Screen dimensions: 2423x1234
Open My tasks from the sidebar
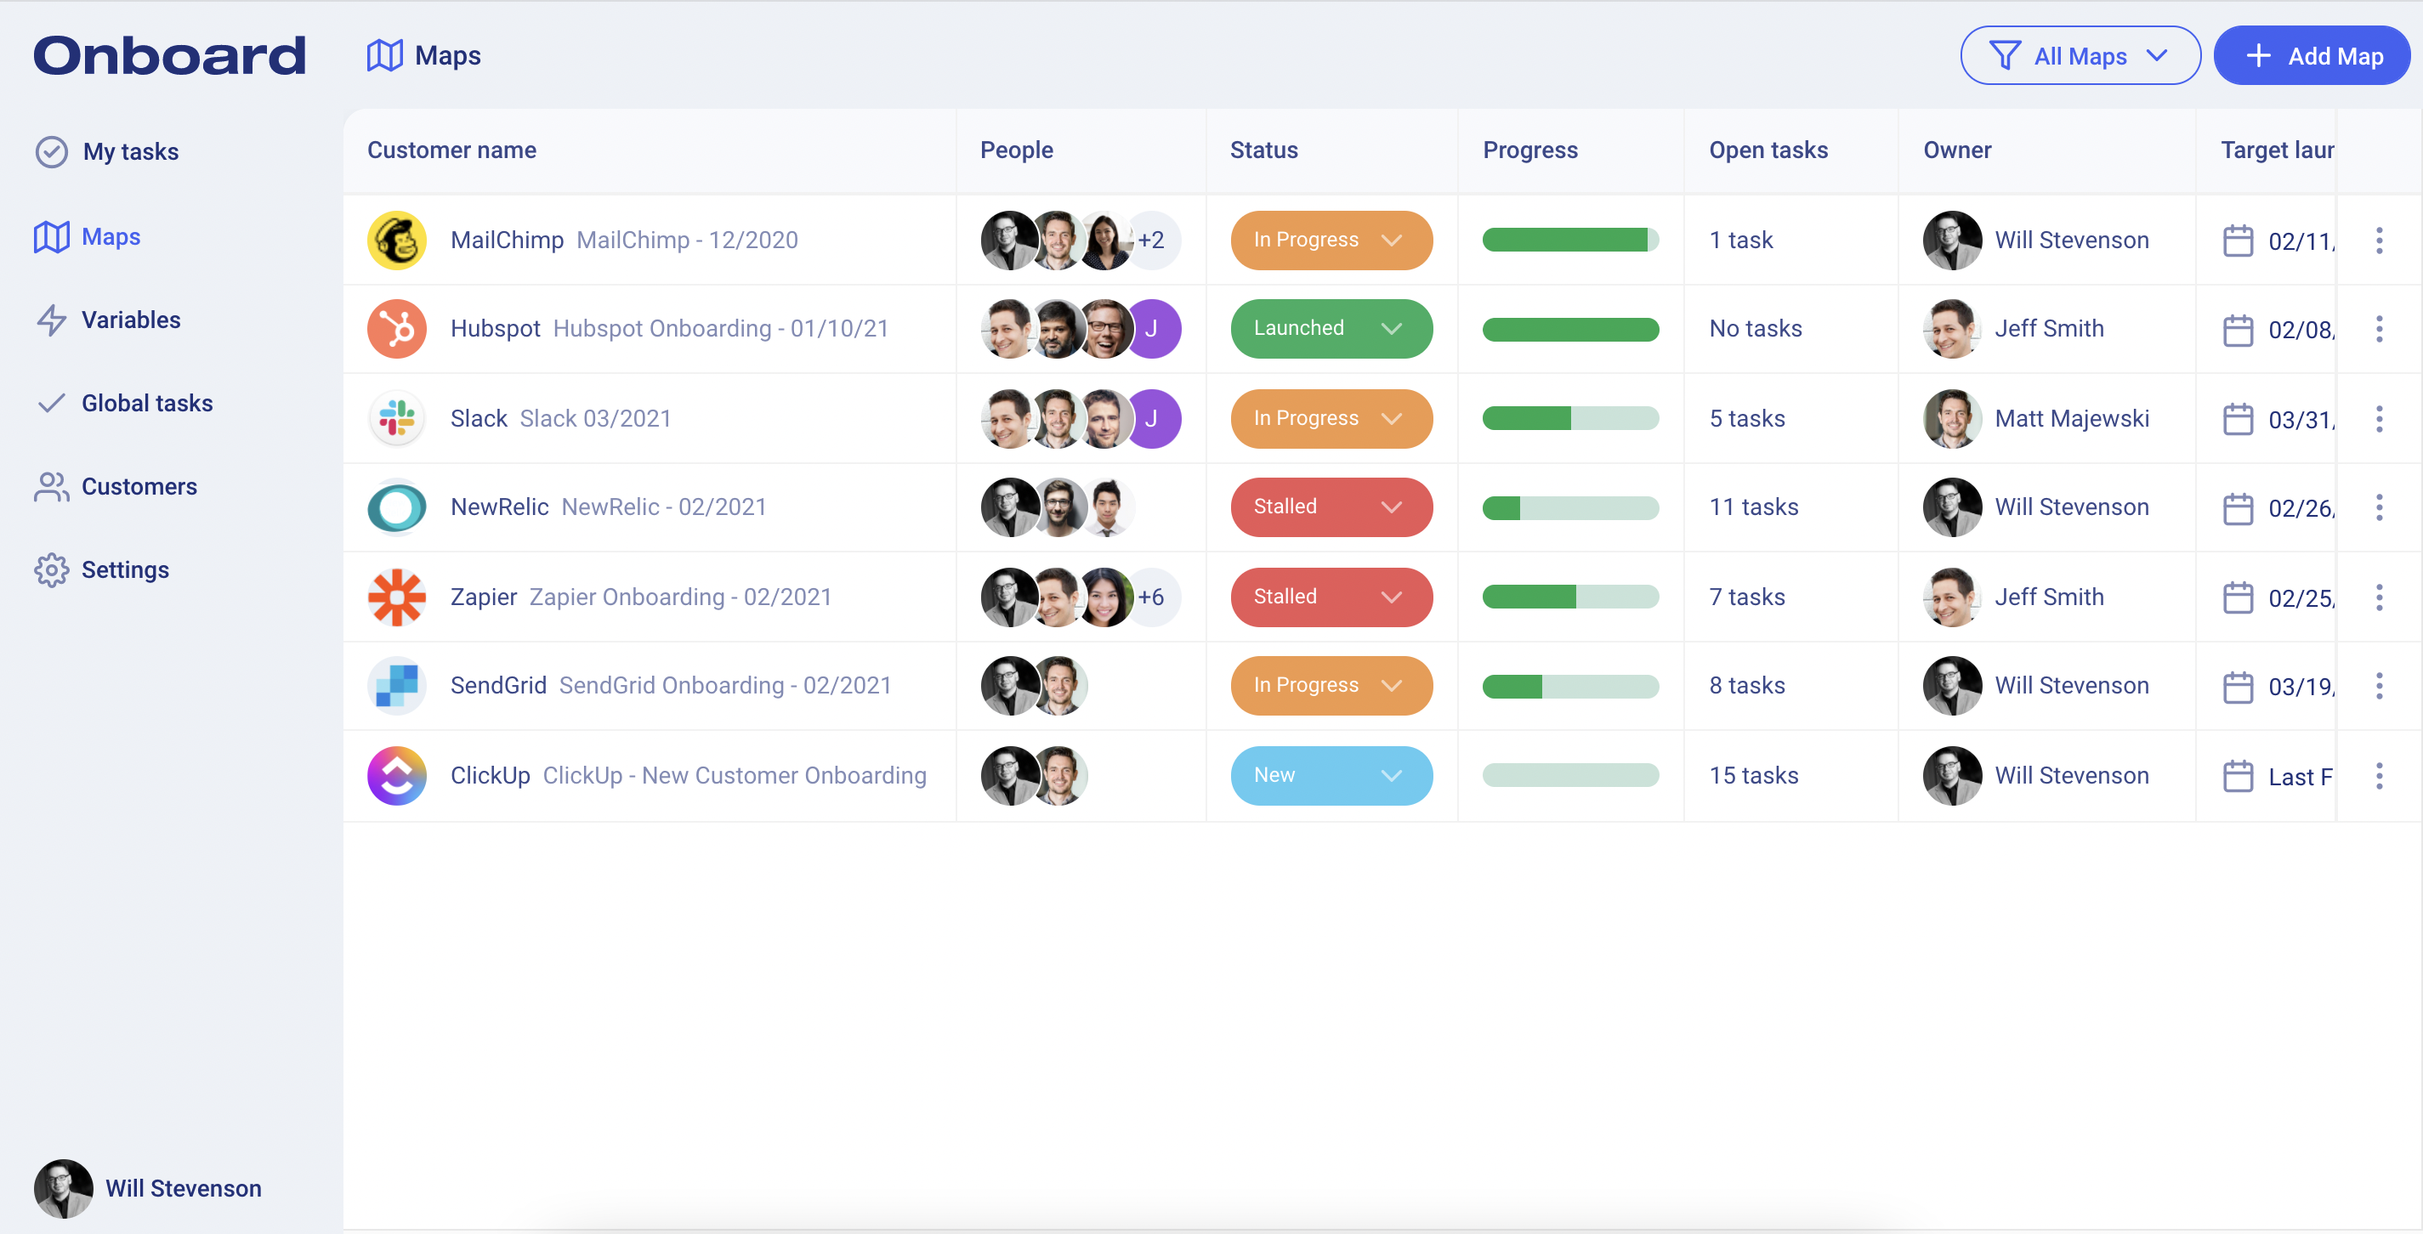130,150
